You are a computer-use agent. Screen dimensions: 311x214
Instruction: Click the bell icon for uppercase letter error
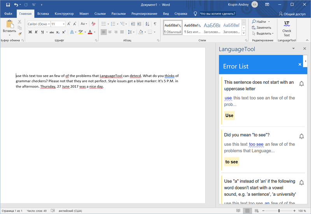pyautogui.click(x=301, y=84)
